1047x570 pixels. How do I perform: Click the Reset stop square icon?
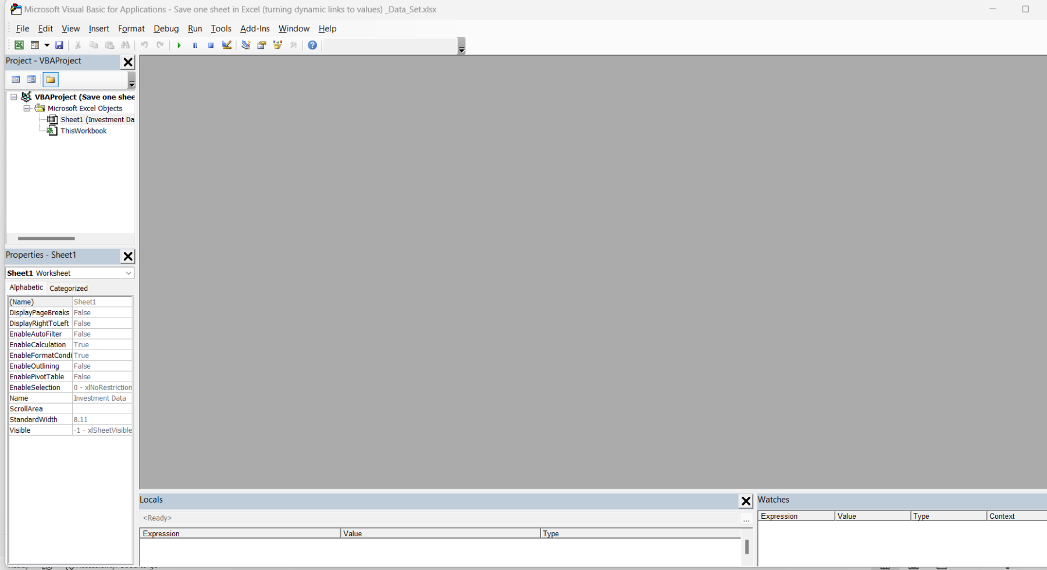tap(211, 45)
